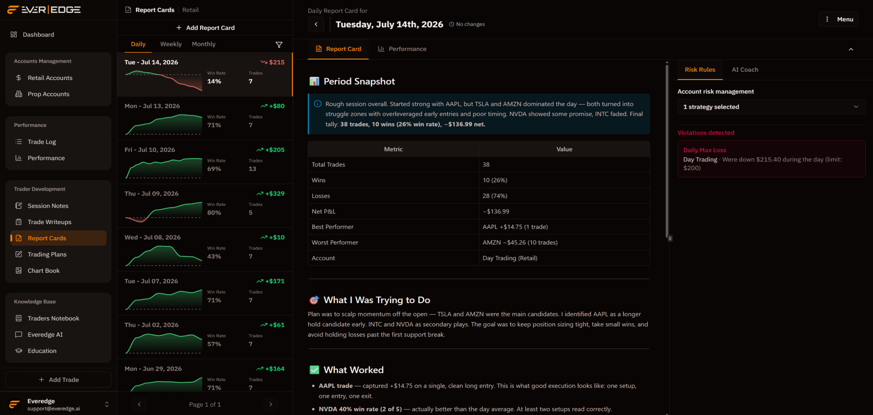Switch to the Monthly tab
This screenshot has height=415, width=873.
coord(204,44)
